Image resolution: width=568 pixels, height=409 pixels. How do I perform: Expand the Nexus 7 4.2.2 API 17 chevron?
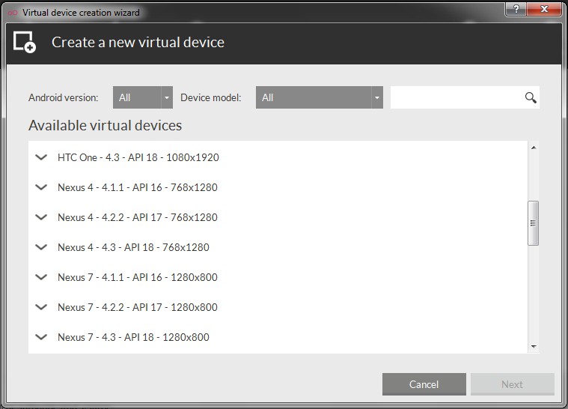[41, 307]
